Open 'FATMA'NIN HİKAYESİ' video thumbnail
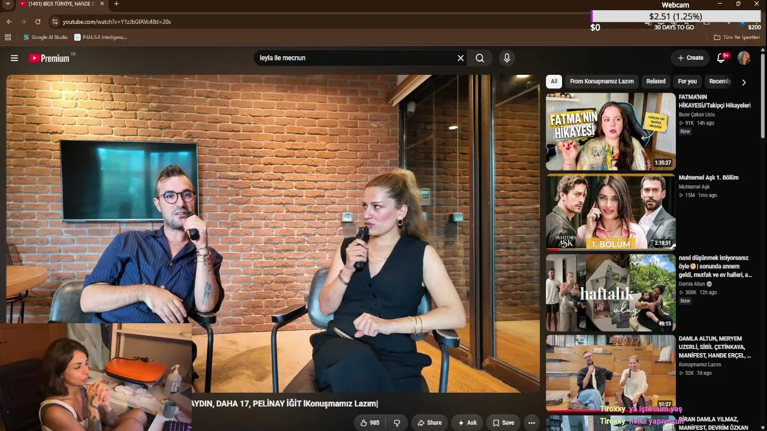The height and width of the screenshot is (431, 767). [x=611, y=132]
